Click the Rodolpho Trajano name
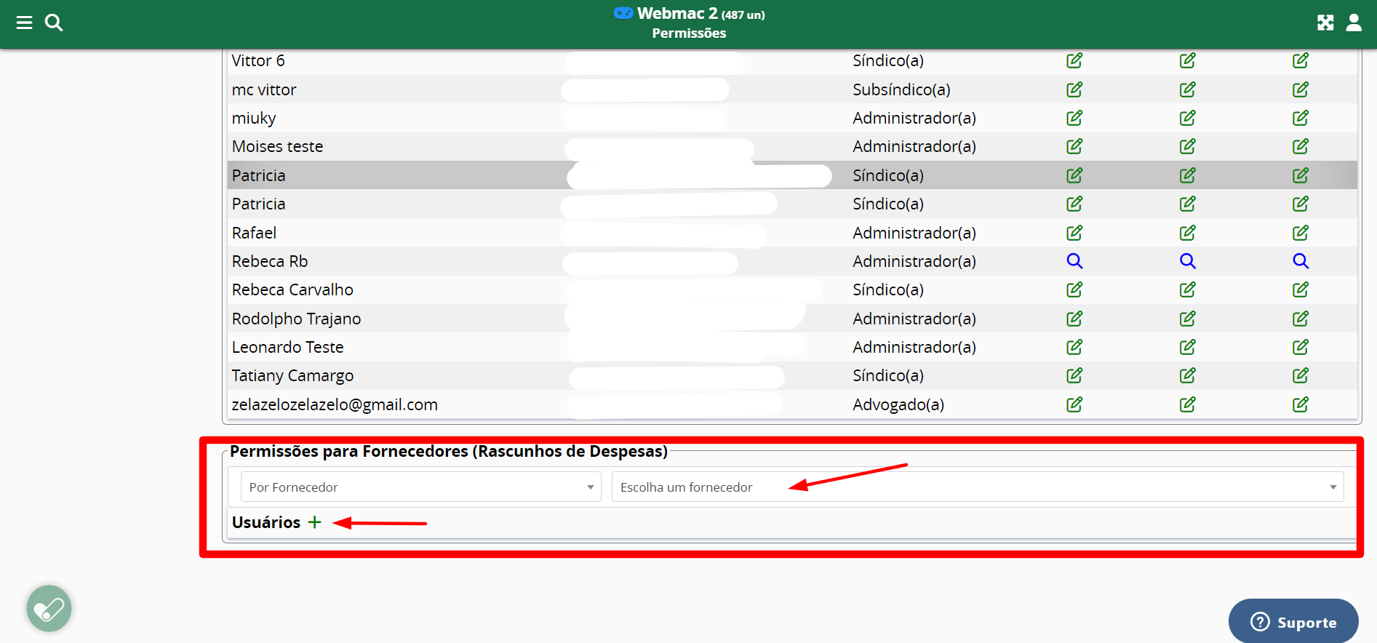 click(296, 319)
